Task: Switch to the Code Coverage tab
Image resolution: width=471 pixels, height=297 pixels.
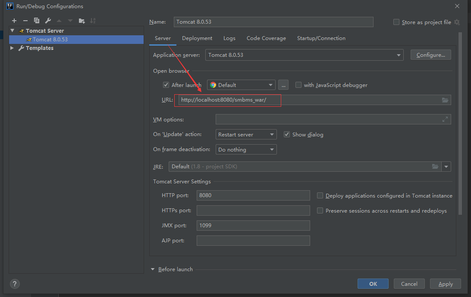Action: 266,38
